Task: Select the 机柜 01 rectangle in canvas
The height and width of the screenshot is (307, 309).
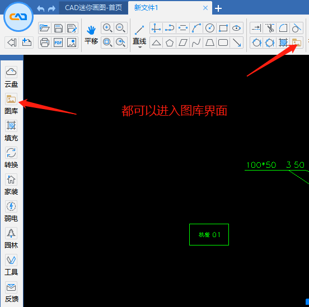Action: (209, 234)
